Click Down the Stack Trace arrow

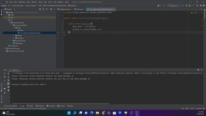[x=8, y=77]
